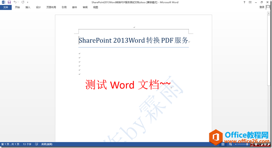Viewport: 272px width, 148px height.
Task: Click the Save icon in quick access toolbar
Action: click(9, 2)
